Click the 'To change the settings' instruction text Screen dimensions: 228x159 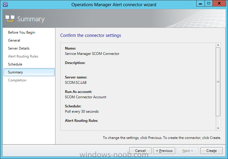(162, 138)
